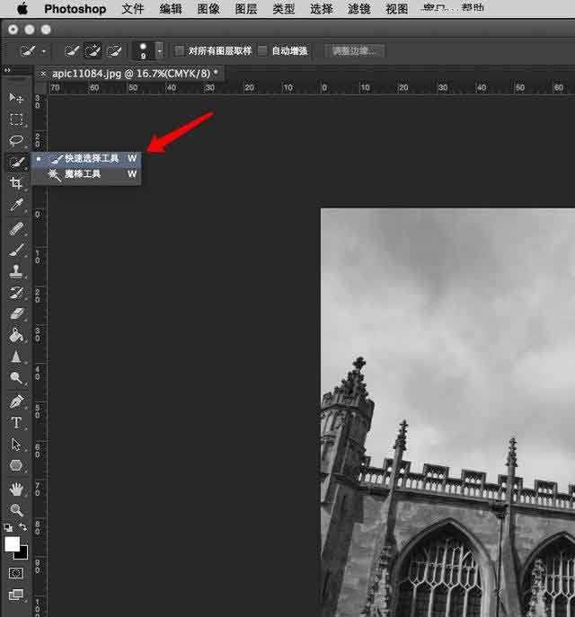The height and width of the screenshot is (617, 575).
Task: Enable 对所有图层取样 checkbox
Action: [180, 50]
